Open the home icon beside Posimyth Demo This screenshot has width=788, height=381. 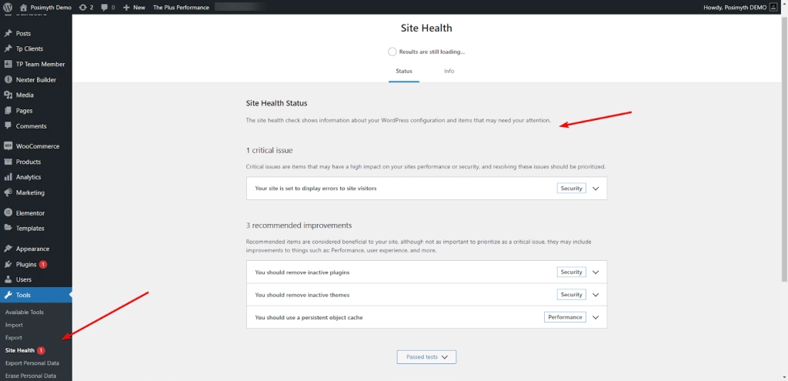click(x=23, y=8)
